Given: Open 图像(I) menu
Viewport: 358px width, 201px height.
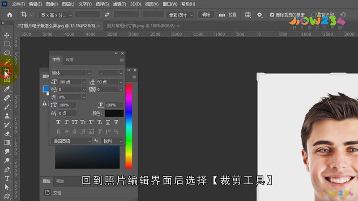Looking at the screenshot, I should 51,4.
